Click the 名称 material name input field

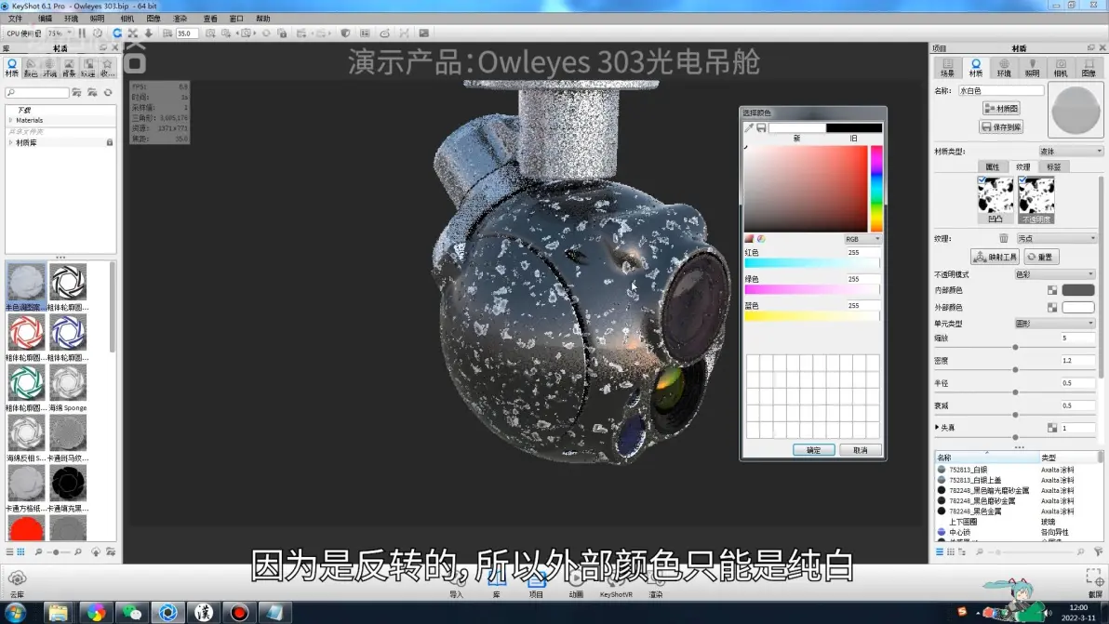pyautogui.click(x=1000, y=91)
